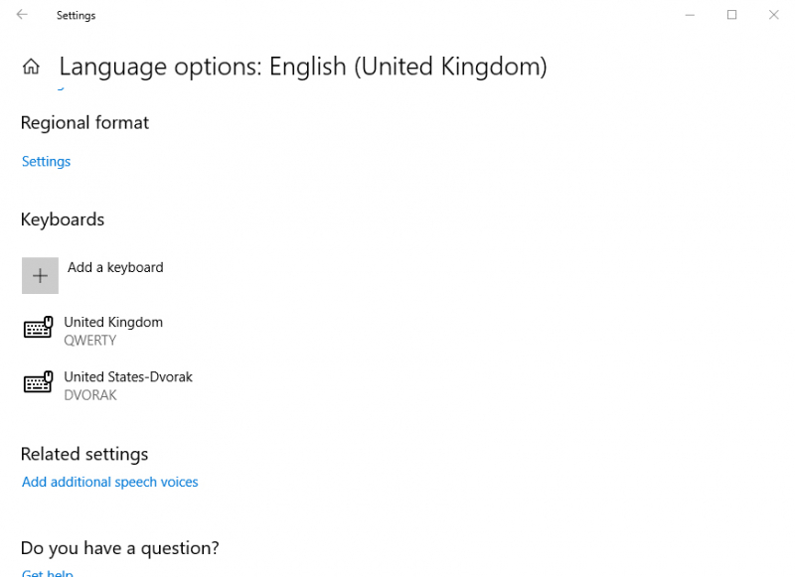Viewport: 795px width, 577px height.
Task: Maximize the Settings window
Action: point(731,15)
